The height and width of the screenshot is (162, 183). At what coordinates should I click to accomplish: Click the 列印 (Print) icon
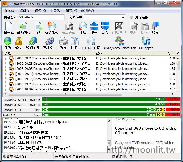63,43
